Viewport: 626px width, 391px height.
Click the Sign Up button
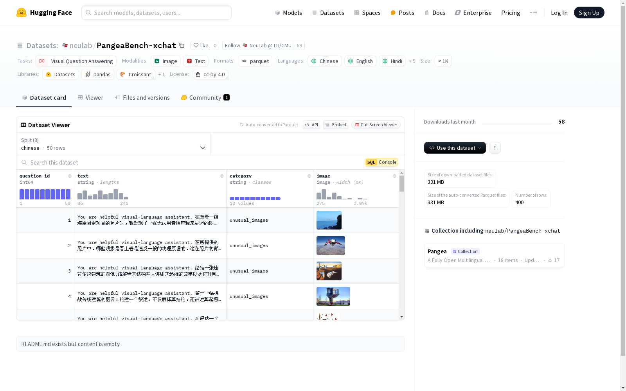pos(589,13)
